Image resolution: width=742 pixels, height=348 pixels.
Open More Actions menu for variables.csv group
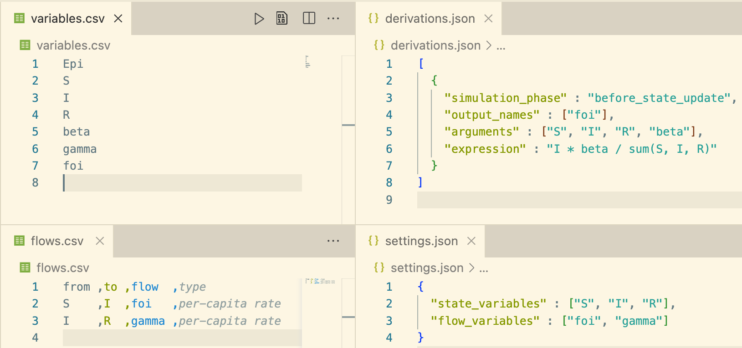333,19
